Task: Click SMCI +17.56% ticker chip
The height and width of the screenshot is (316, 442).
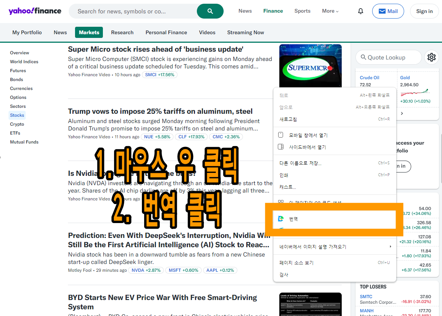Action: [x=160, y=75]
